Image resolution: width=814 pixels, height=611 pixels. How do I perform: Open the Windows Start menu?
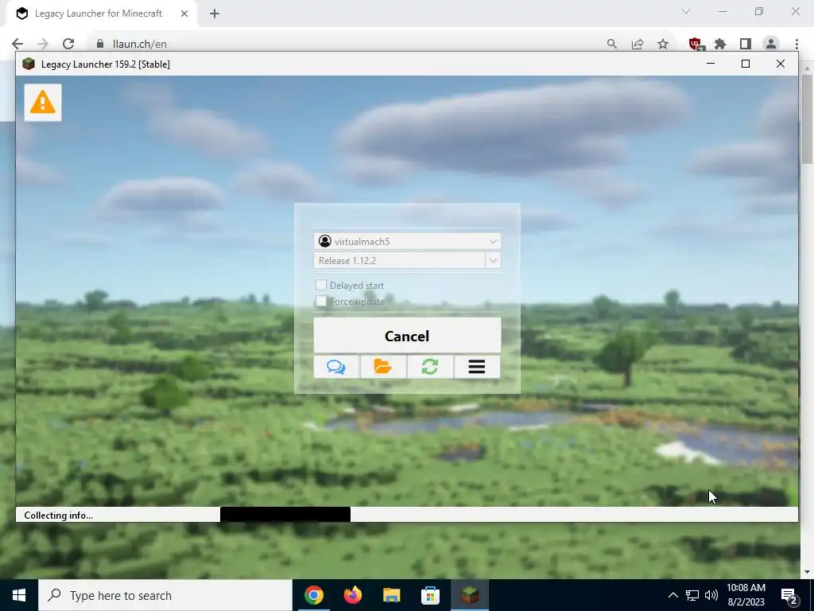tap(19, 595)
